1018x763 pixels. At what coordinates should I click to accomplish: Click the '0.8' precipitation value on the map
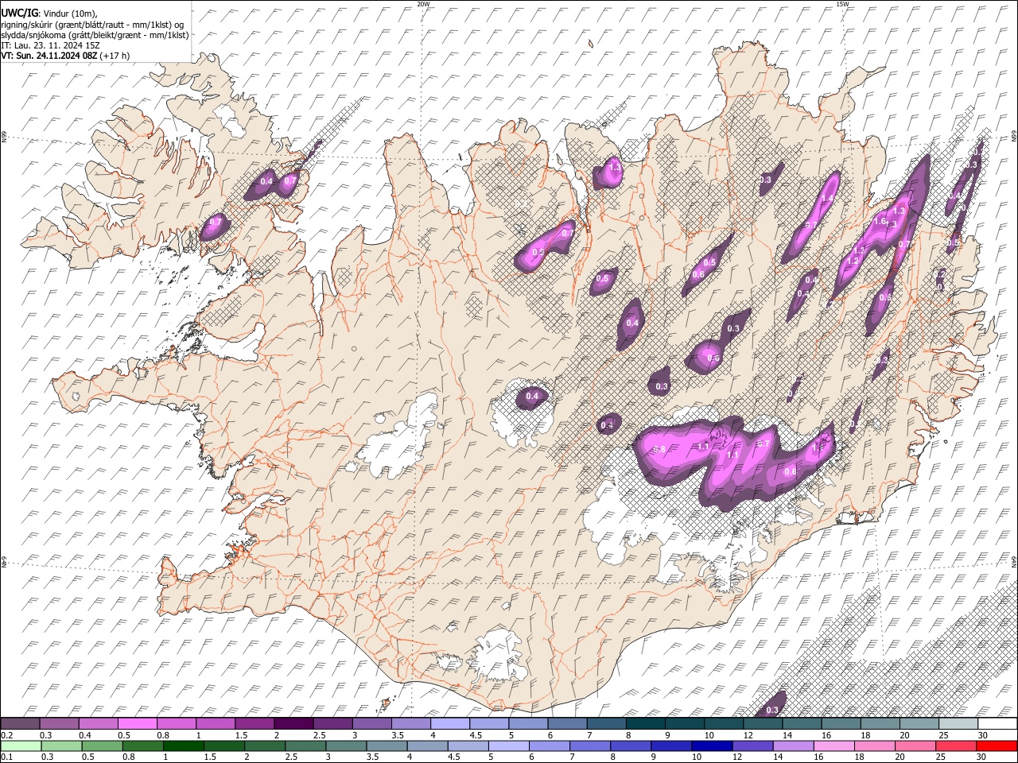[659, 450]
